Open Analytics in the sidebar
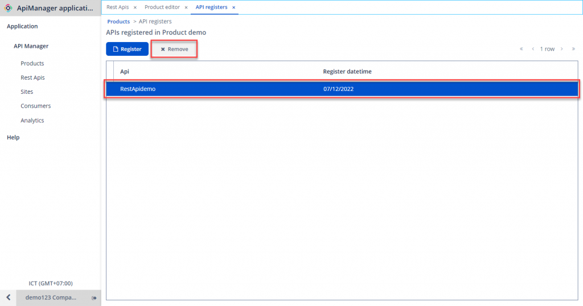 tap(32, 121)
